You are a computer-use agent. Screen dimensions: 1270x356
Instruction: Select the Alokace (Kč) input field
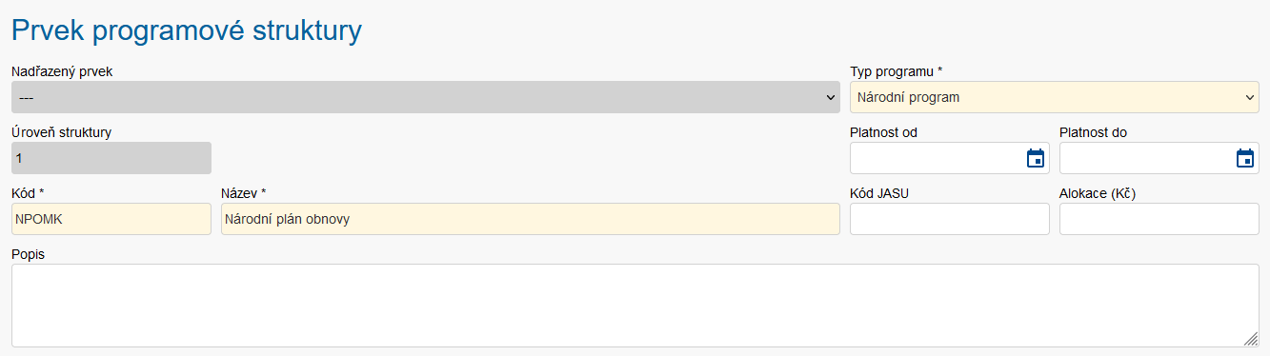[1159, 219]
